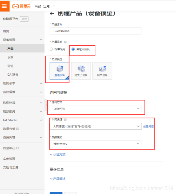The image size is (176, 194).
Task: Open the 入网凭证 dropdown
Action: pos(95,126)
